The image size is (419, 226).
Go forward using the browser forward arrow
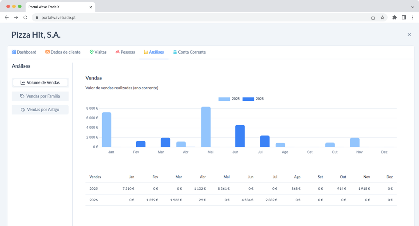point(16,17)
